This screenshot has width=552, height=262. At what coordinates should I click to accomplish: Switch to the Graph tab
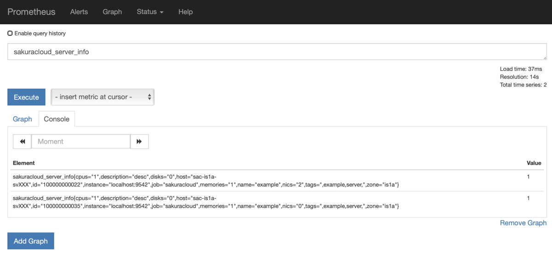tap(23, 119)
